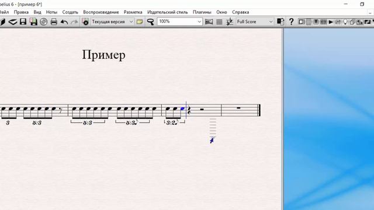Toggle the Keyboard window
This screenshot has width=374, height=210.
pyautogui.click(x=316, y=22)
